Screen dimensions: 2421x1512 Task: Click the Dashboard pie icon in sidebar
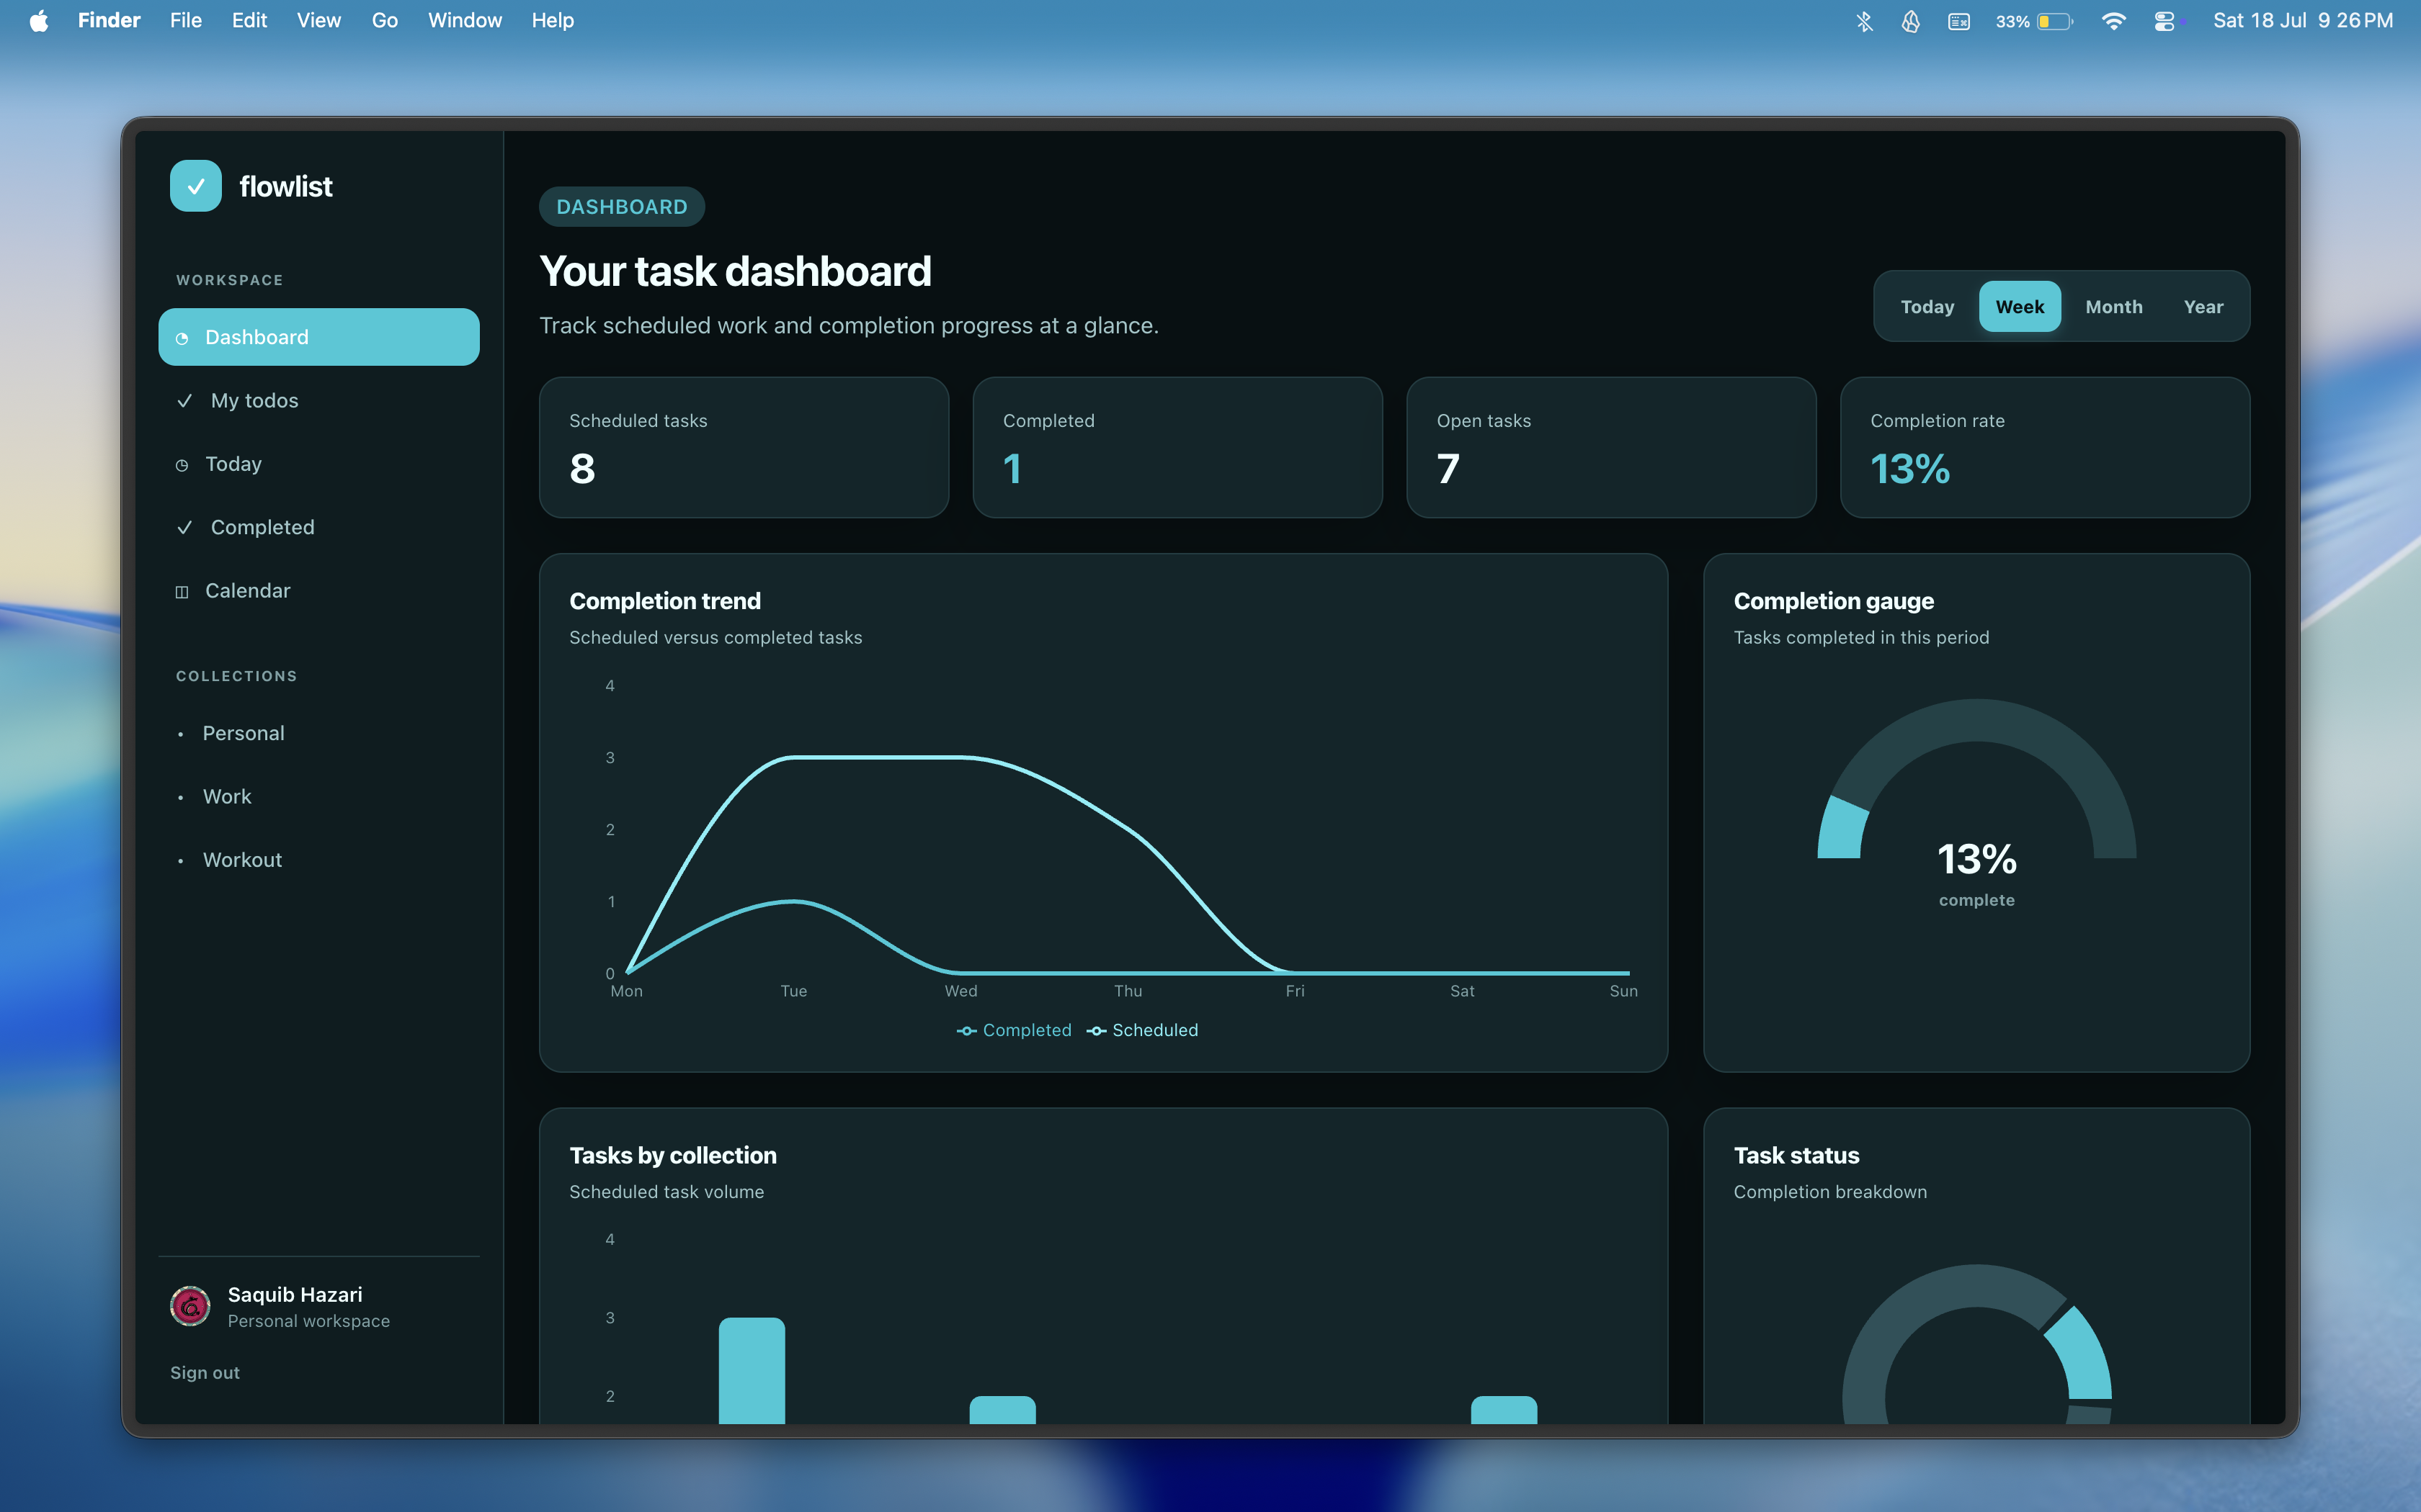point(182,338)
